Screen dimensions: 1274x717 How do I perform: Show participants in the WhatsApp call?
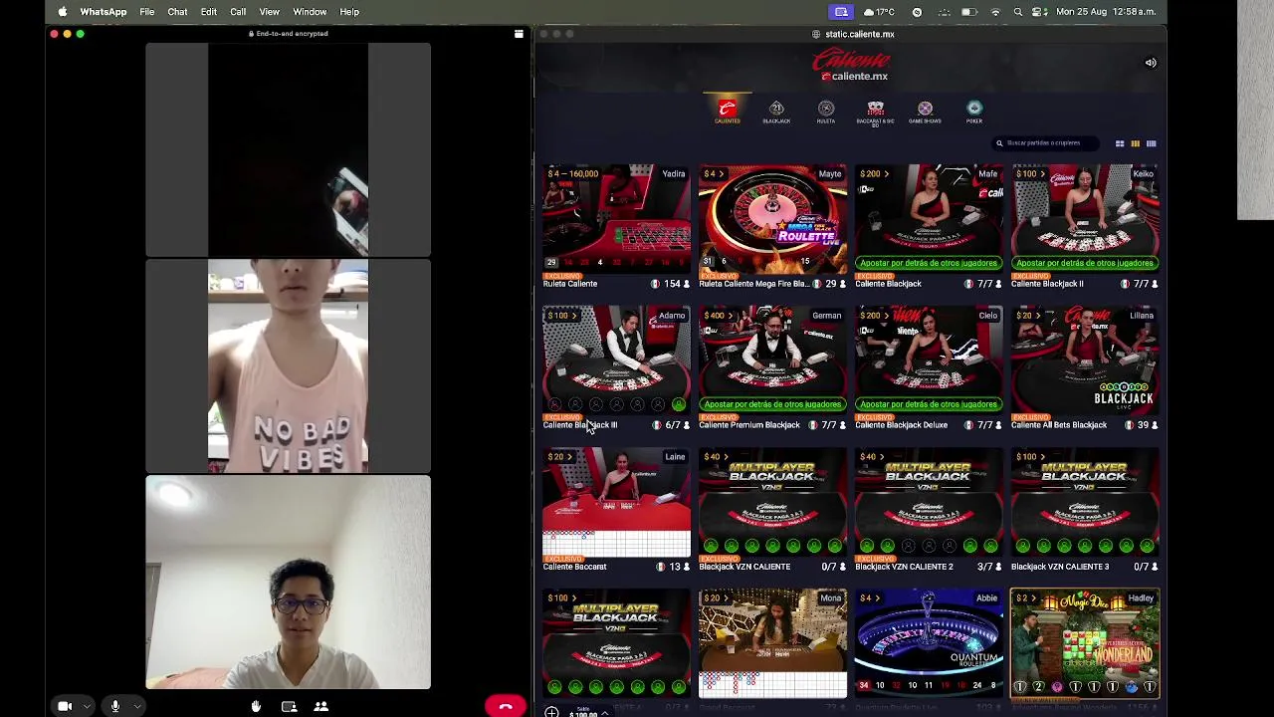tap(321, 706)
